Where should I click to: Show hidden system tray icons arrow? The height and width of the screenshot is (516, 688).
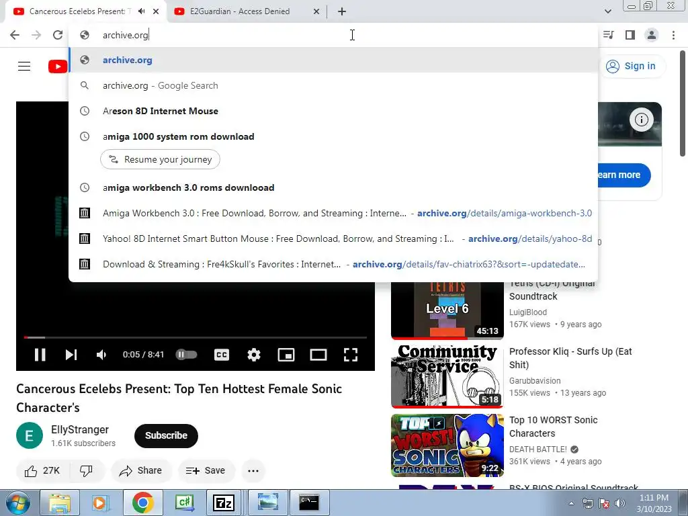tap(571, 504)
